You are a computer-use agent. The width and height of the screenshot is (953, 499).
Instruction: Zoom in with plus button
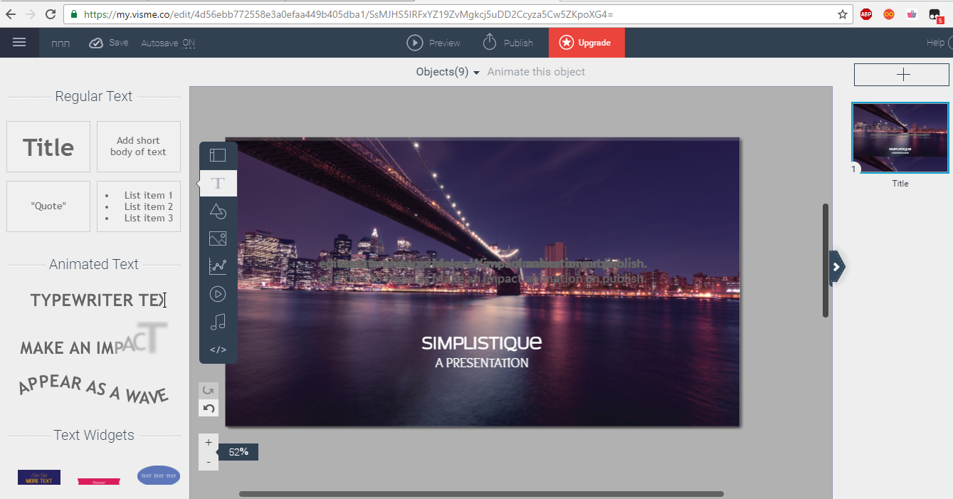(209, 443)
